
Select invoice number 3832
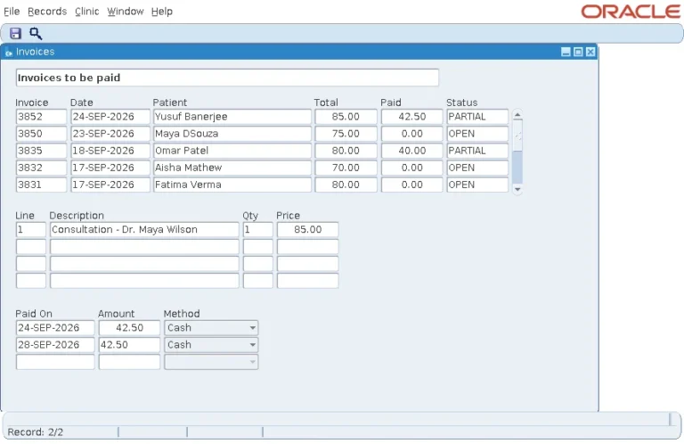42,168
